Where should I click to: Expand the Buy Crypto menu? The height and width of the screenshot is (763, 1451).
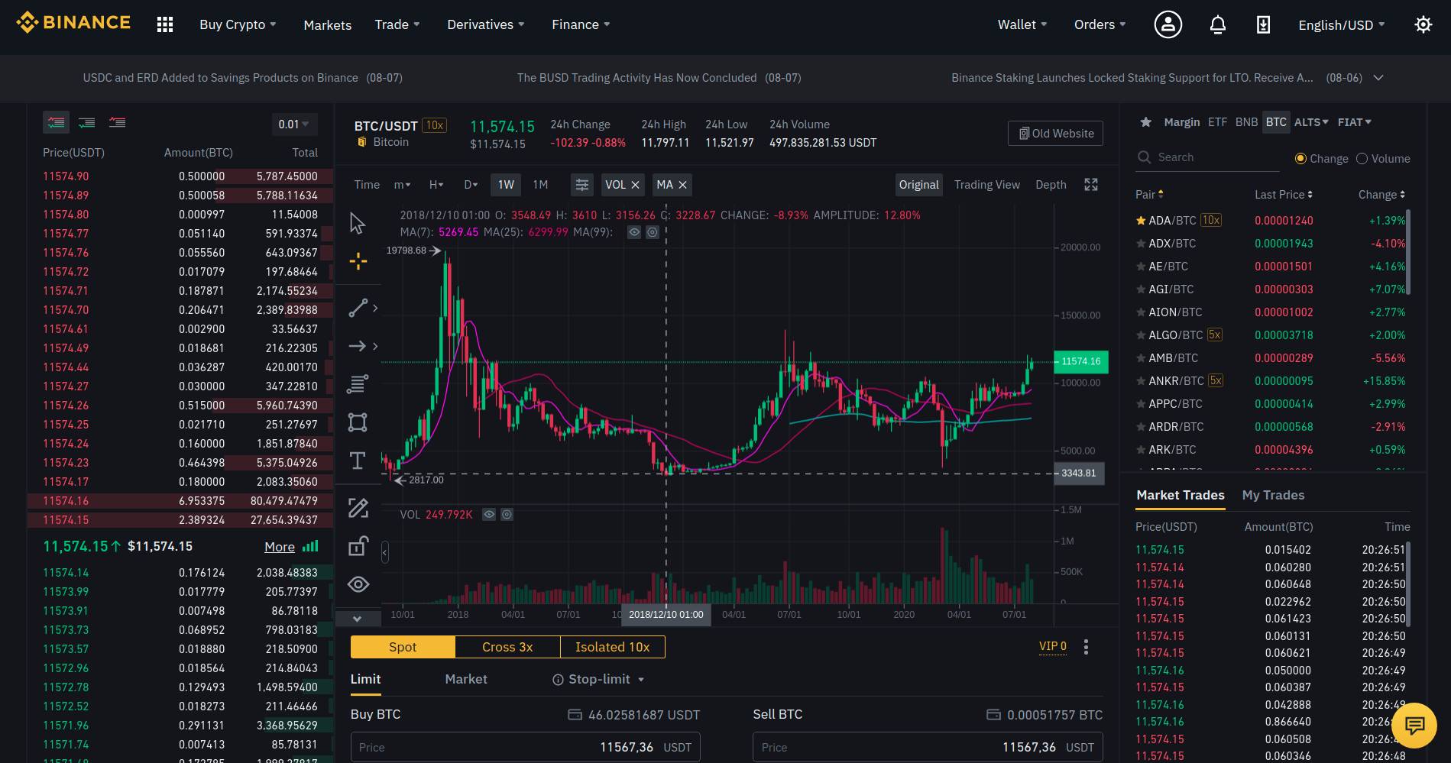point(238,24)
